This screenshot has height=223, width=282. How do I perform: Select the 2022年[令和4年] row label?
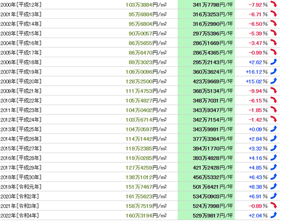click(x=19, y=216)
